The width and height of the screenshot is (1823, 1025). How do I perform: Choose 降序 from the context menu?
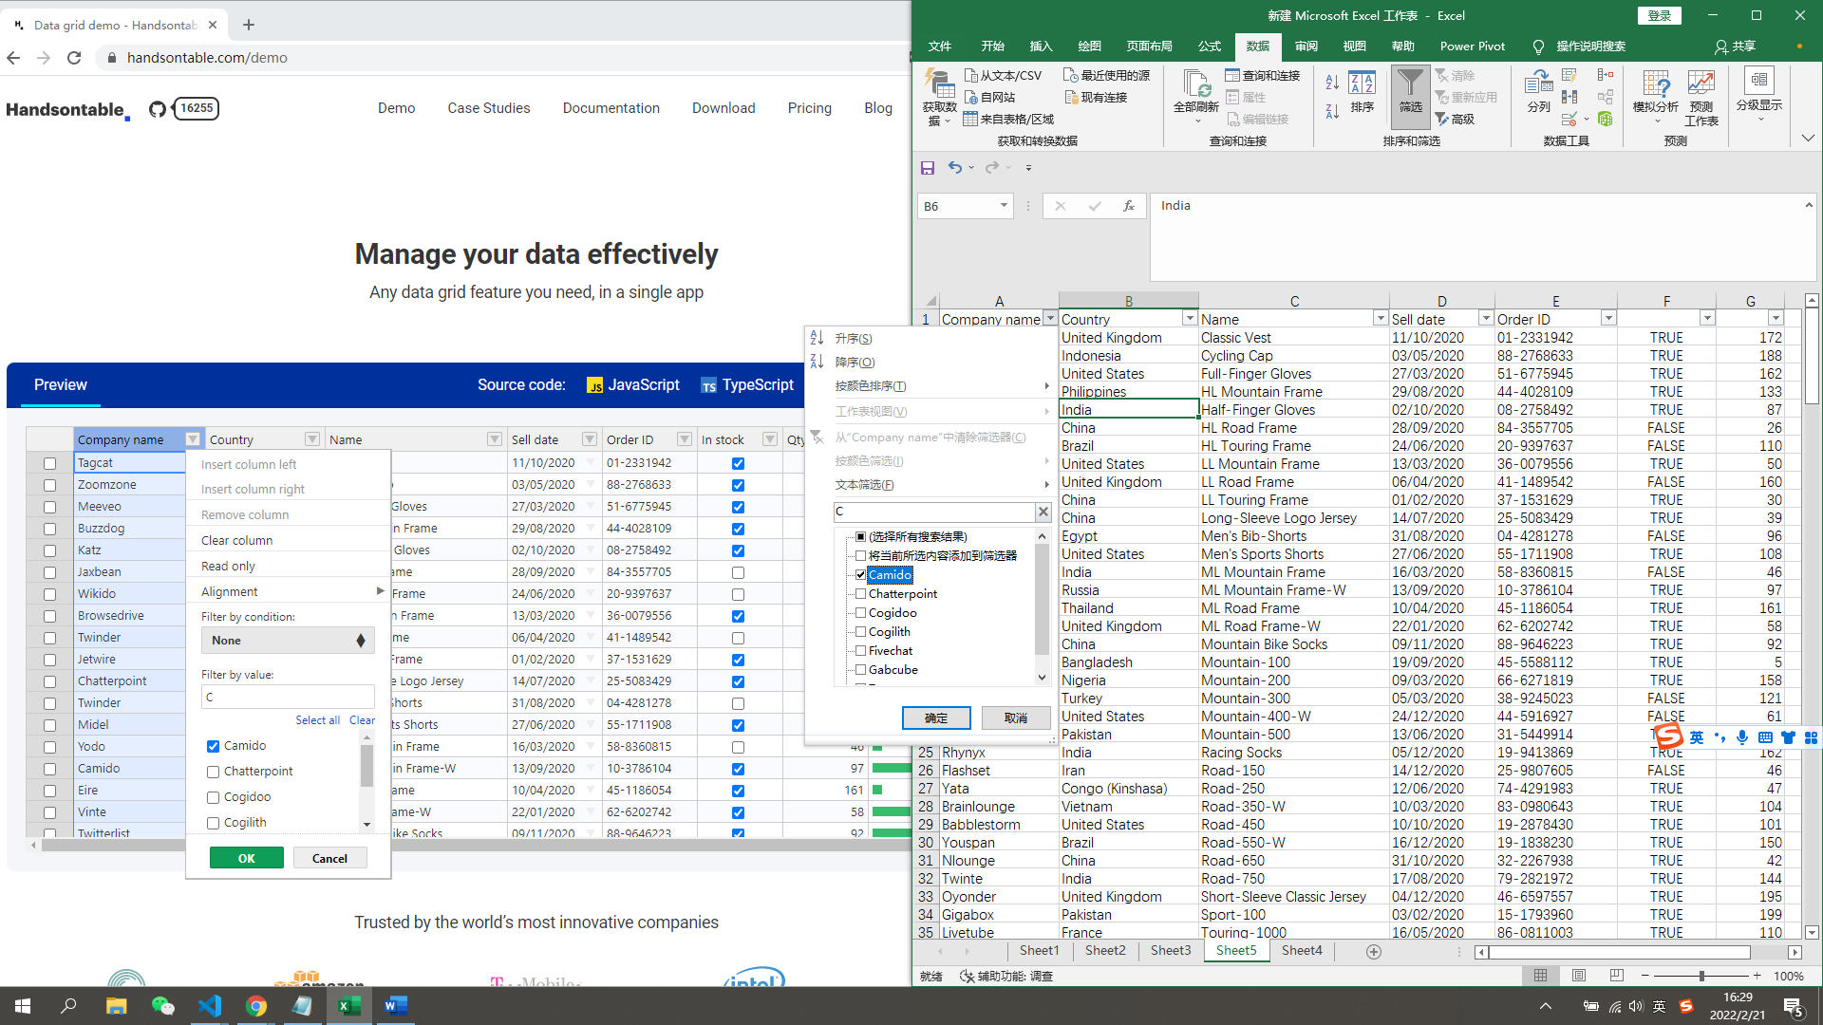[x=853, y=362]
